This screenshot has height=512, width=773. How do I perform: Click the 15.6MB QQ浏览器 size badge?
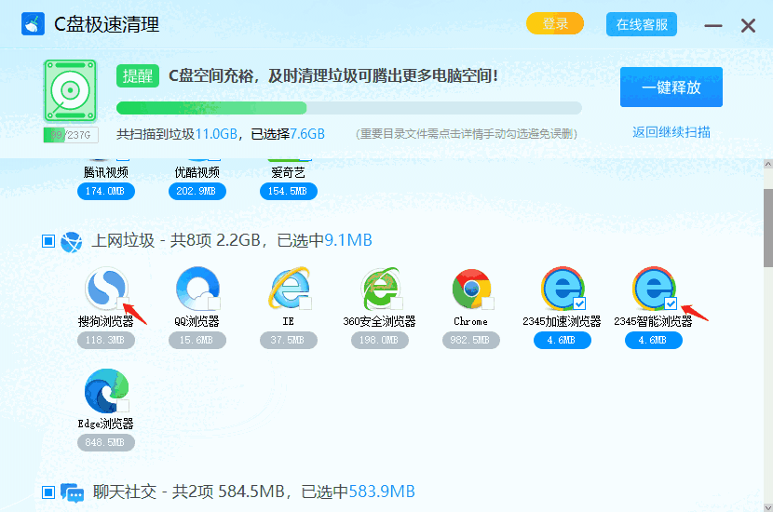coord(197,340)
